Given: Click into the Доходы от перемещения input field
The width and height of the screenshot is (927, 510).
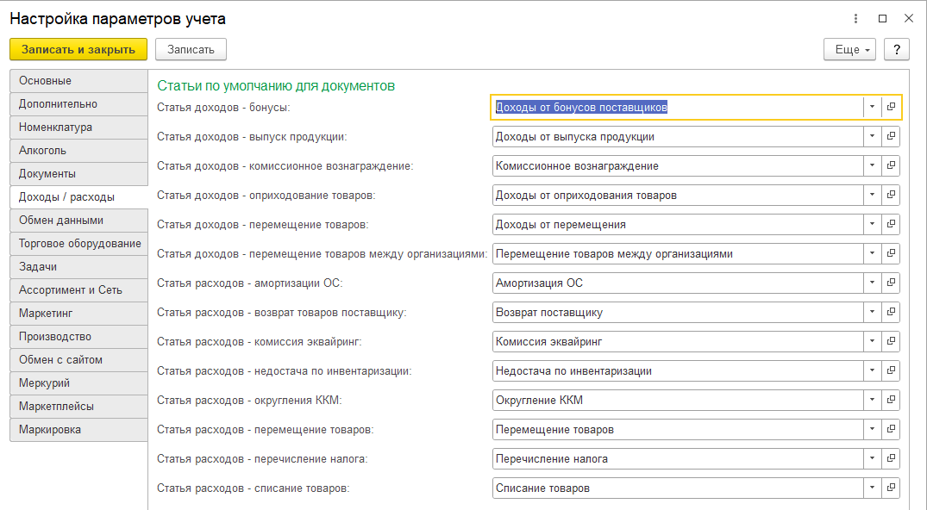Looking at the screenshot, I should point(677,224).
